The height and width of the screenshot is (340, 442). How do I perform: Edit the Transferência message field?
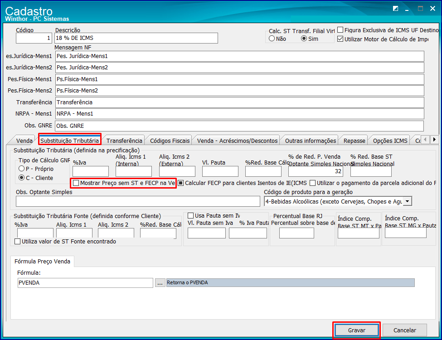tap(240, 102)
